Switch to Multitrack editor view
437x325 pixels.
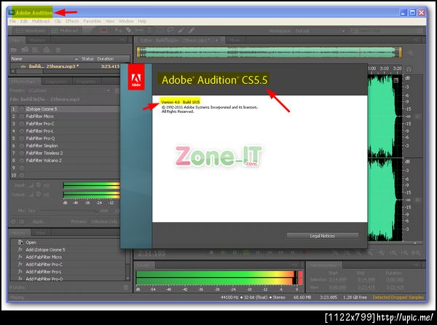coord(65,31)
